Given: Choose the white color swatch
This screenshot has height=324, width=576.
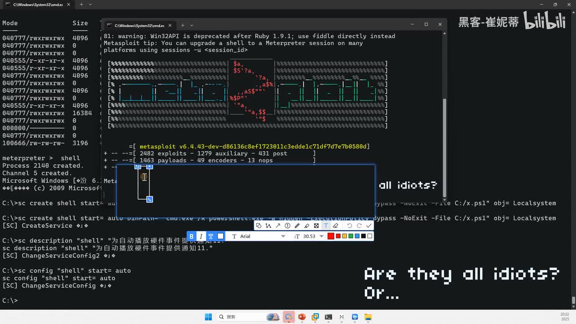Looking at the screenshot, I should coord(370,236).
